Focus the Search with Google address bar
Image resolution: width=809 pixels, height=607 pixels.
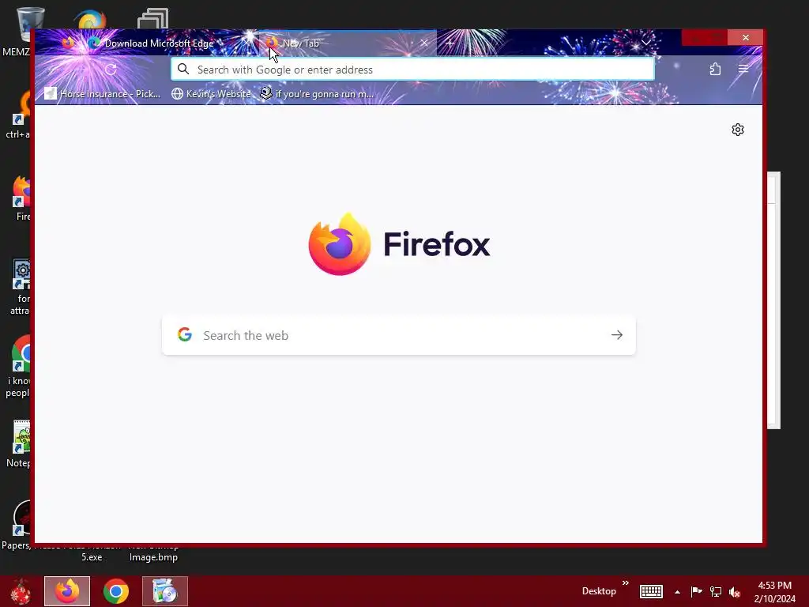[412, 70]
